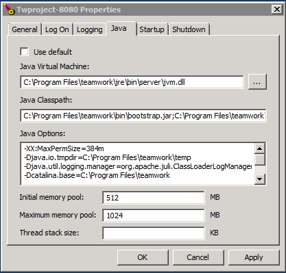286x273 pixels.
Task: Focus the Initial memory pool field
Action: [x=154, y=198]
